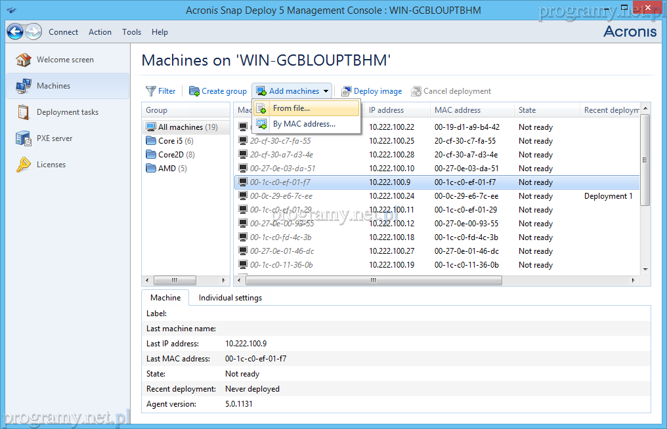Choose 'By MAC address...' menu entry
The height and width of the screenshot is (429, 667).
click(x=304, y=123)
